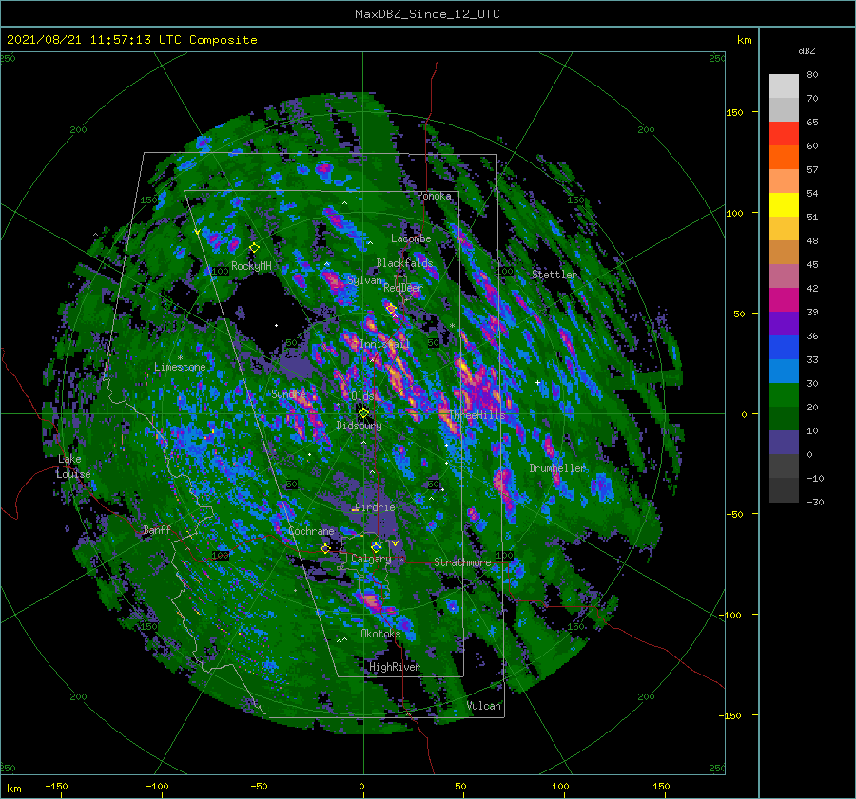The width and height of the screenshot is (856, 799).
Task: Click the MaxDBZ_Since_12_UTC title
Action: click(x=427, y=14)
